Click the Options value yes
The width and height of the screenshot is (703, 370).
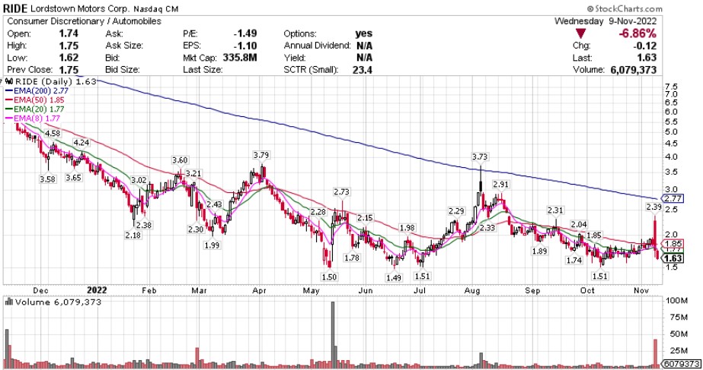tap(363, 33)
